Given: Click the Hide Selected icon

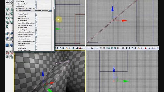Looking at the screenshot, I should coord(12,52).
